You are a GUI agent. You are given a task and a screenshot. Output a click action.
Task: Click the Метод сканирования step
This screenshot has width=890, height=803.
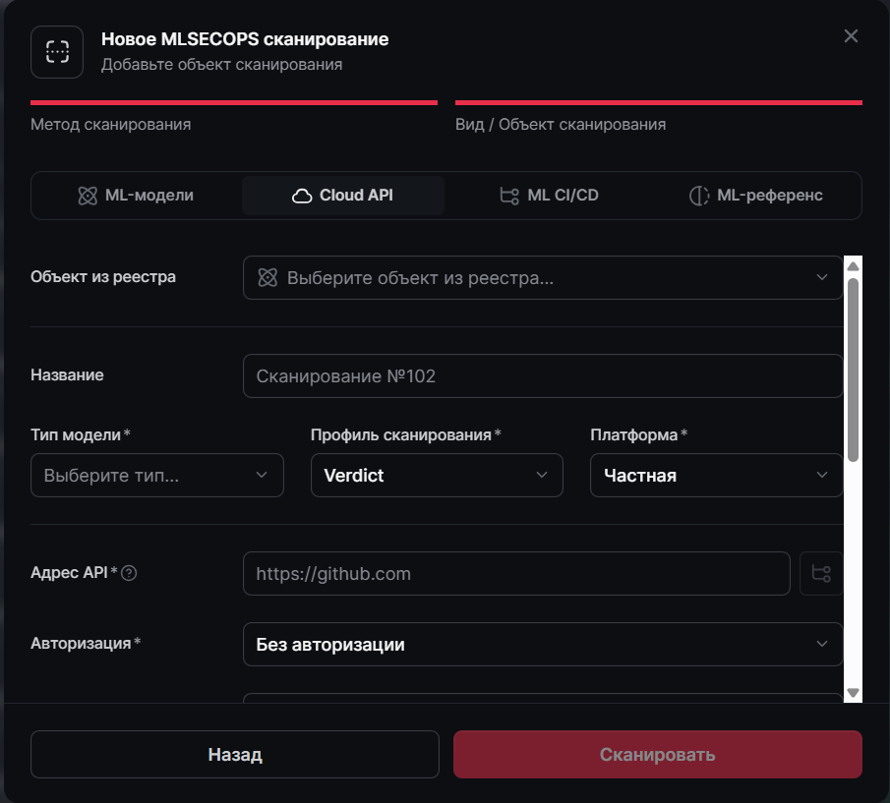click(x=234, y=116)
